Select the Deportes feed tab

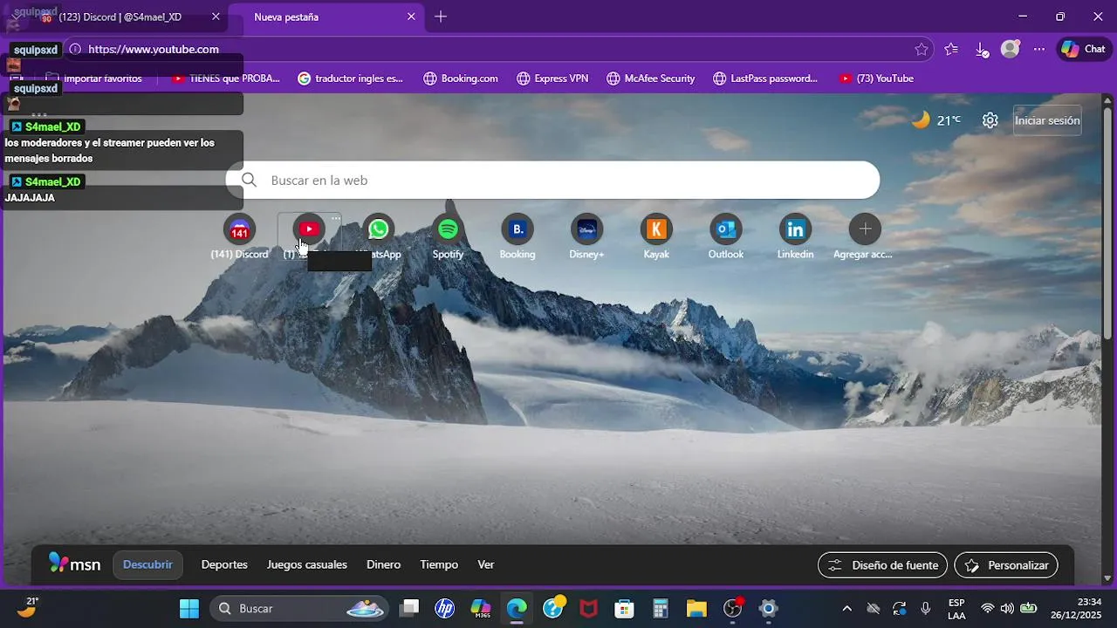pyautogui.click(x=224, y=564)
